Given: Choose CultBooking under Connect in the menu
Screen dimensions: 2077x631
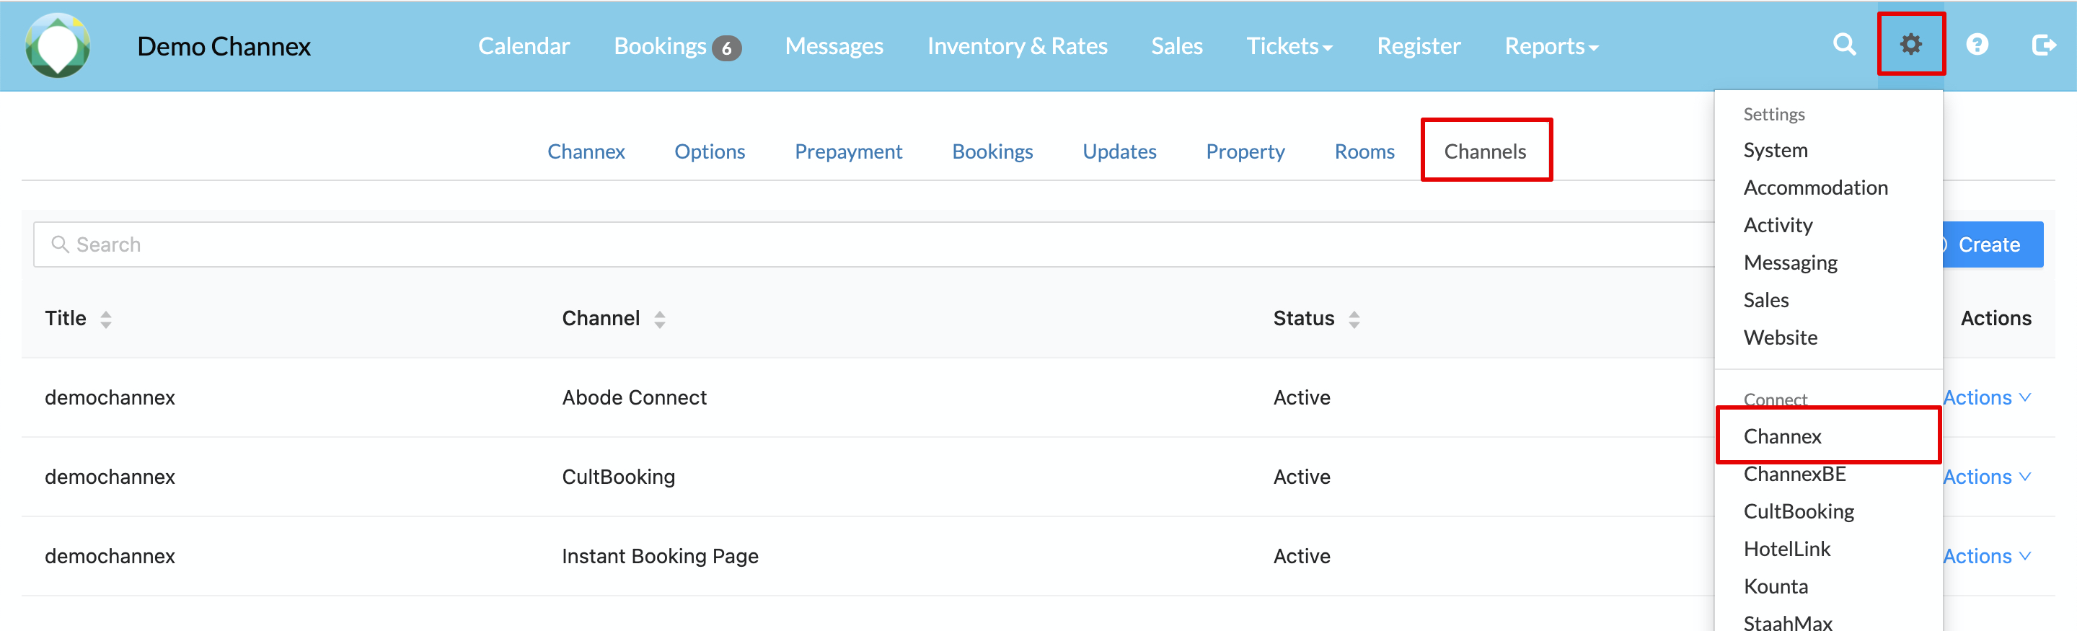Looking at the screenshot, I should (1799, 512).
